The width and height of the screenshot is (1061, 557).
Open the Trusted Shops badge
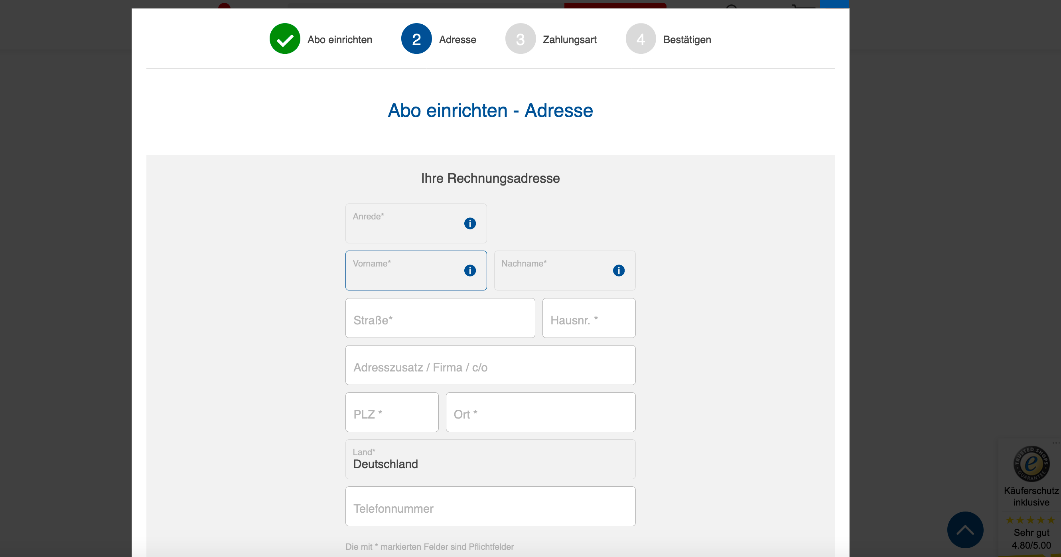tap(1031, 464)
